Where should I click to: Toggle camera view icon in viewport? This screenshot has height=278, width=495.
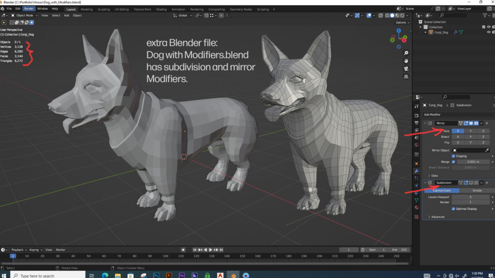(406, 69)
